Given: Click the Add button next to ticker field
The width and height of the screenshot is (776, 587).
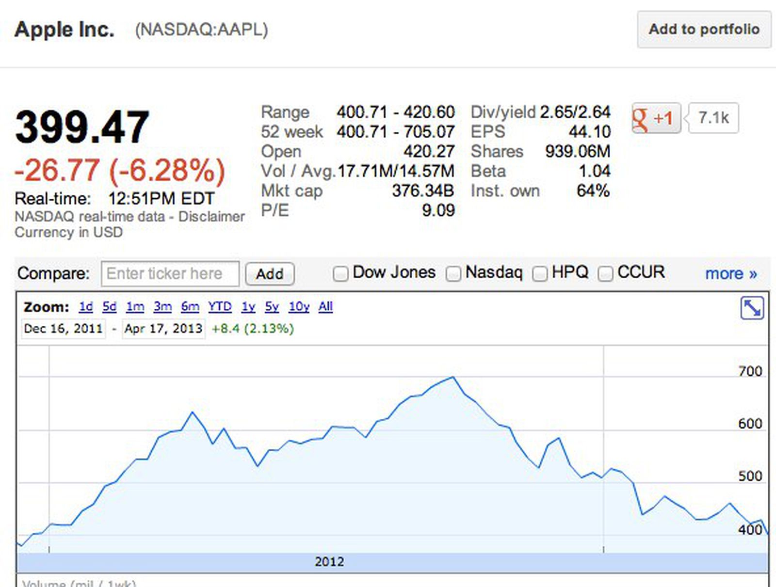Looking at the screenshot, I should (270, 274).
